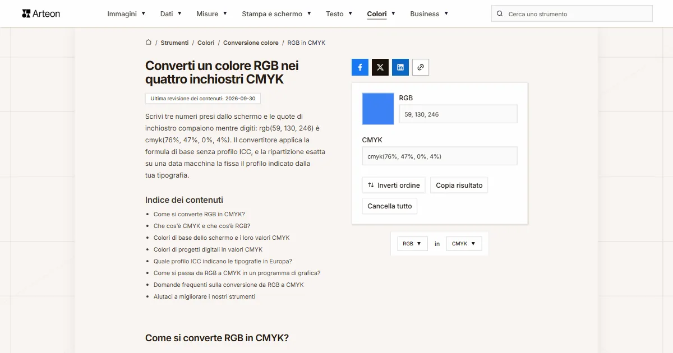Open the Colori menu
Screen dimensions: 673x353
point(377,13)
